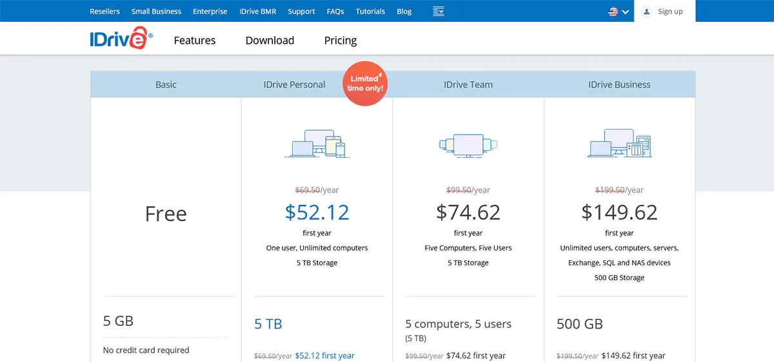The height and width of the screenshot is (362, 774).
Task: Click the Sign up button
Action: coord(670,12)
